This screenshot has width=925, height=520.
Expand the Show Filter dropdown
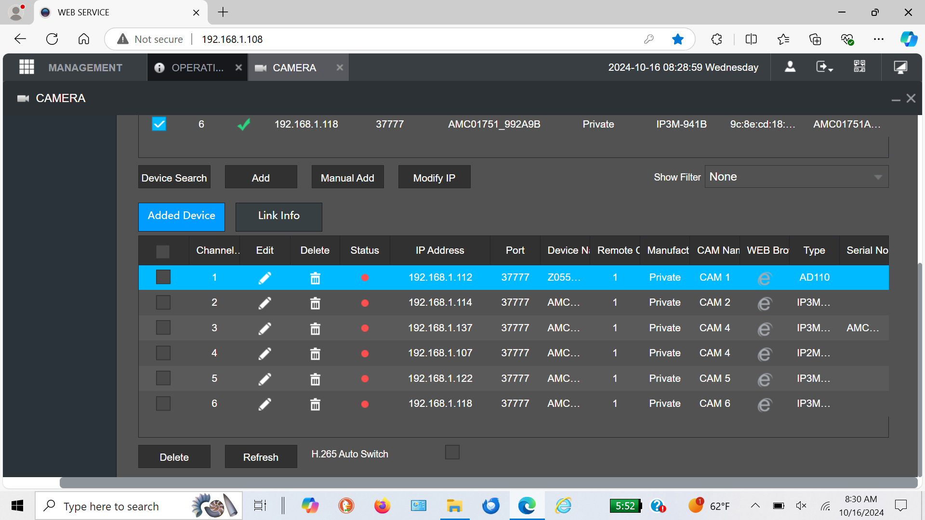click(x=796, y=177)
